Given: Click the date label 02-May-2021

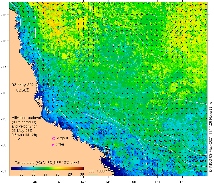Looking at the screenshot, I should 24,85.
